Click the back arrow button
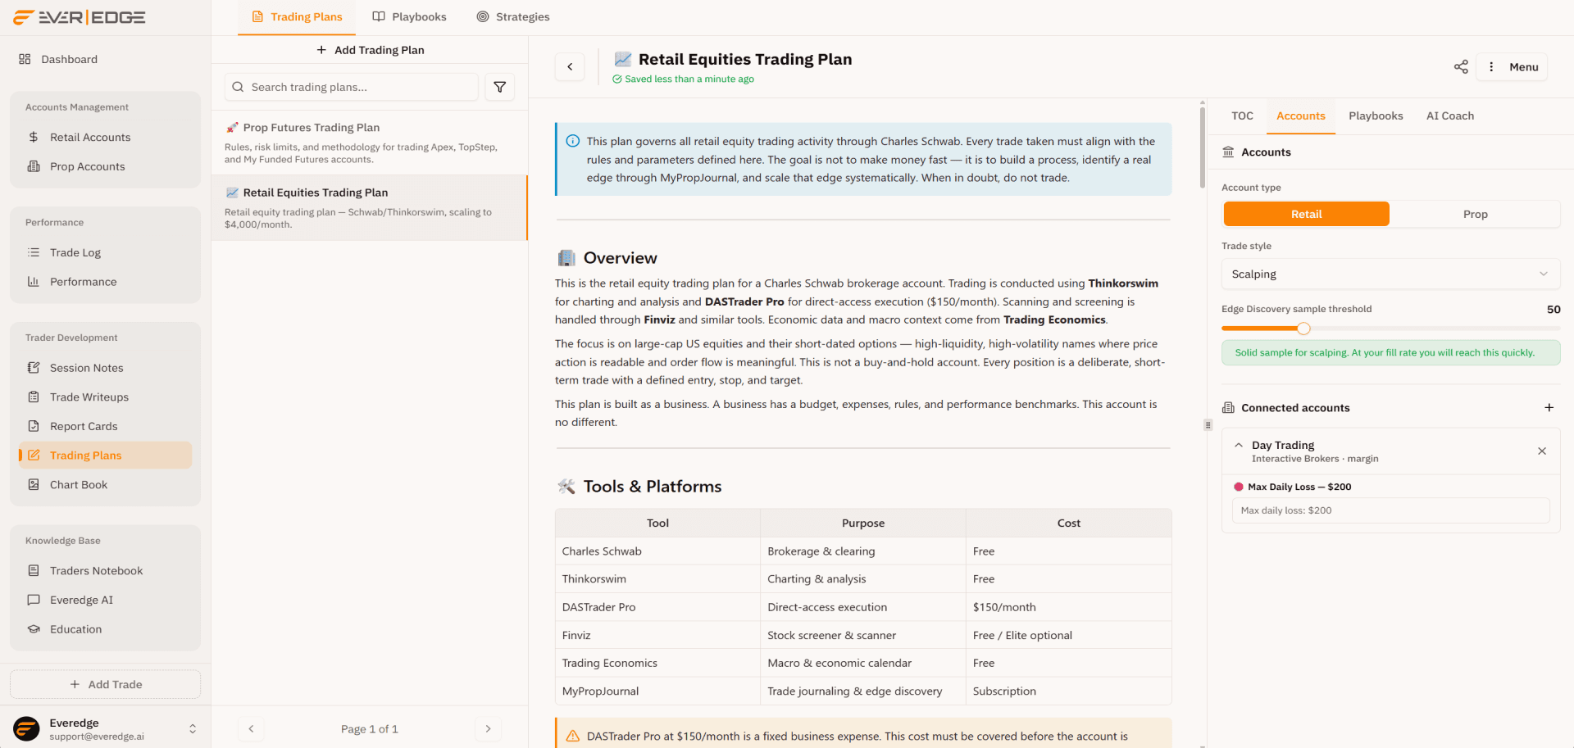Image resolution: width=1574 pixels, height=748 pixels. click(x=570, y=67)
